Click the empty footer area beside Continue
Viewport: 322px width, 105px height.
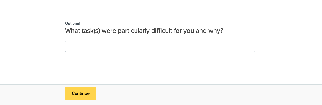209,95
